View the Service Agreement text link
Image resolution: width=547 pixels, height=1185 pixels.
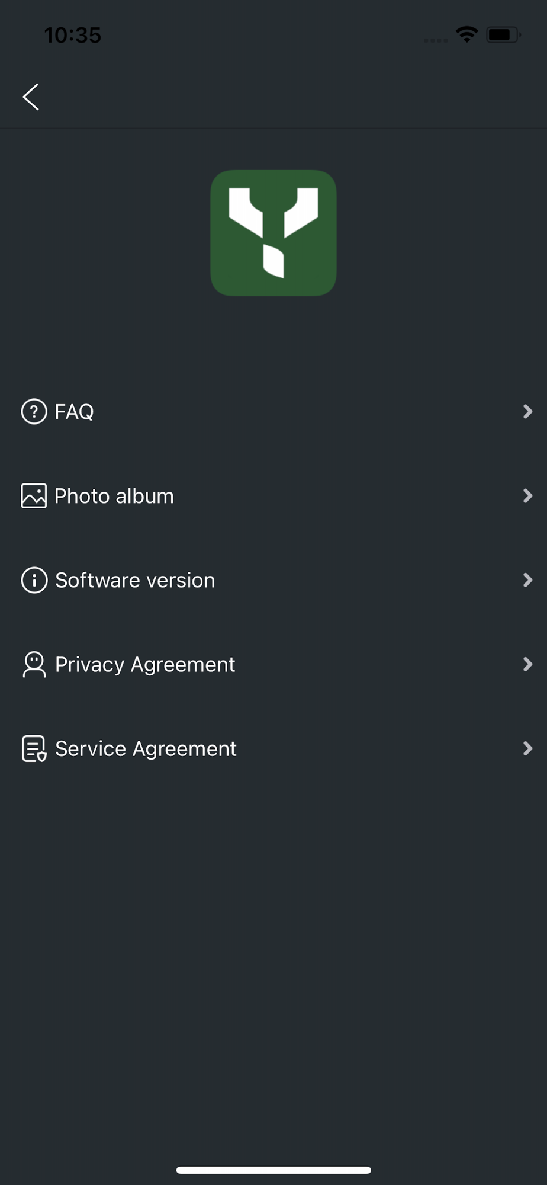146,749
